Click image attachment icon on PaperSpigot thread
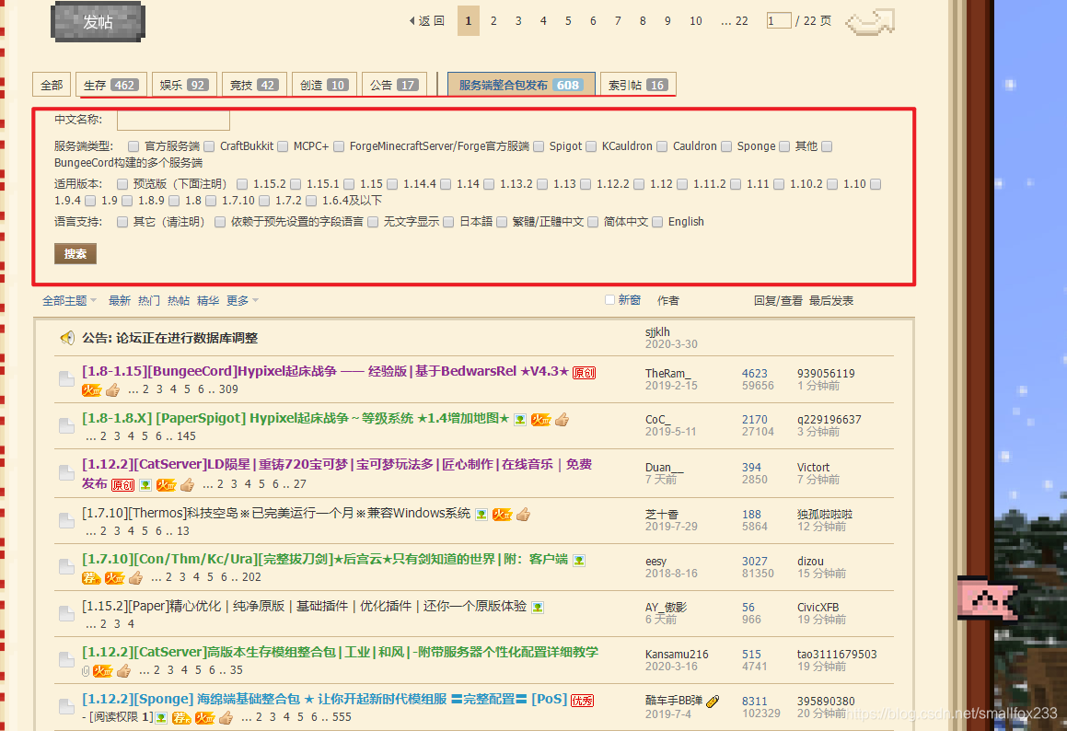This screenshot has width=1067, height=731. (520, 420)
